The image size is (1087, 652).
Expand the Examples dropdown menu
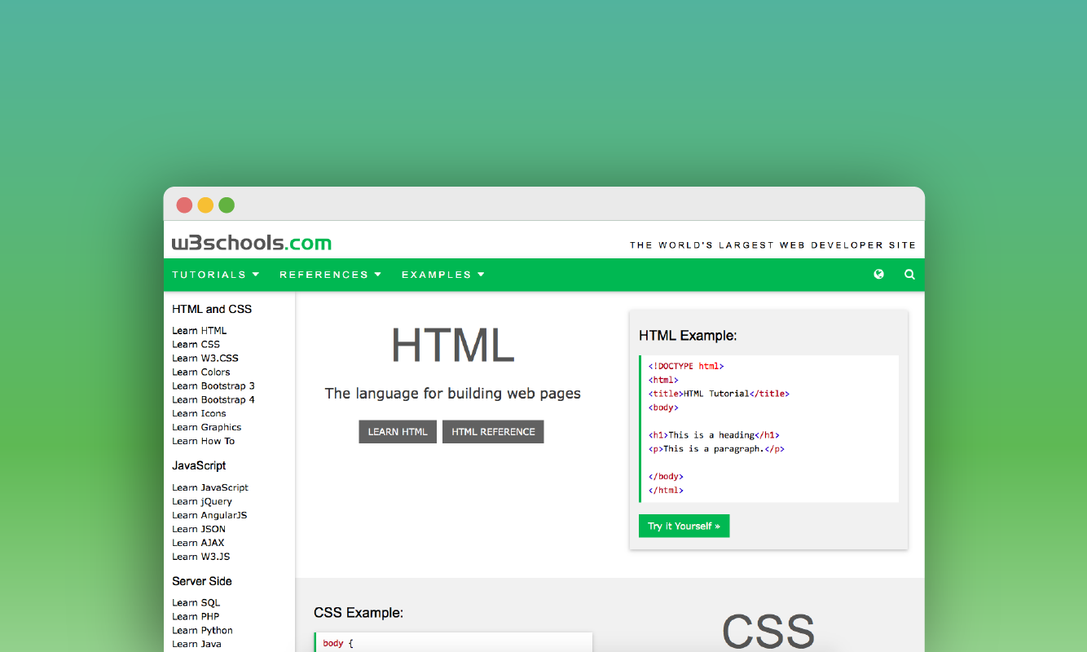tap(443, 275)
